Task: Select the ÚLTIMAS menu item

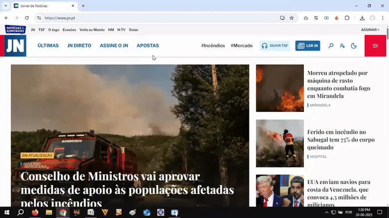Action: click(x=48, y=46)
